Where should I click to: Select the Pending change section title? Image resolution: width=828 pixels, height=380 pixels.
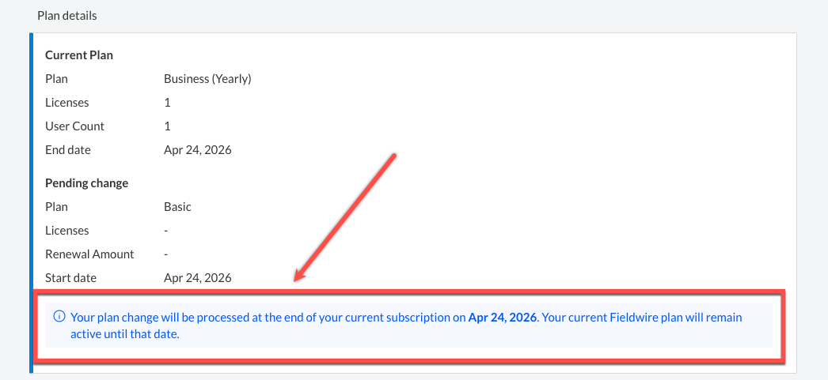pos(86,182)
